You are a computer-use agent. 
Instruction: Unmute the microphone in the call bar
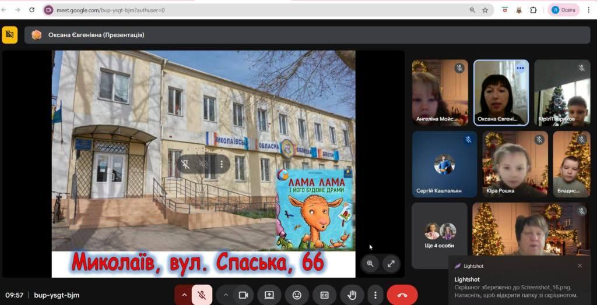pos(202,295)
